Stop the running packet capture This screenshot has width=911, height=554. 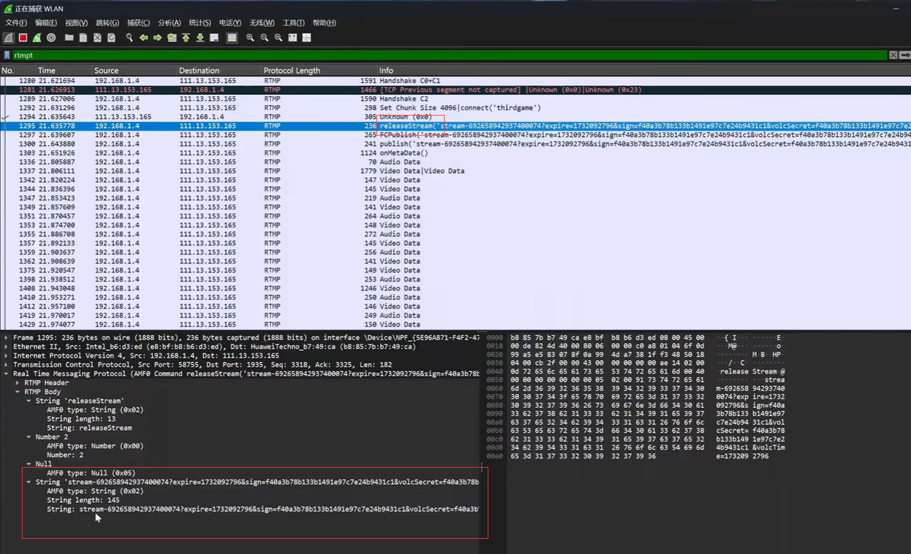pos(23,38)
